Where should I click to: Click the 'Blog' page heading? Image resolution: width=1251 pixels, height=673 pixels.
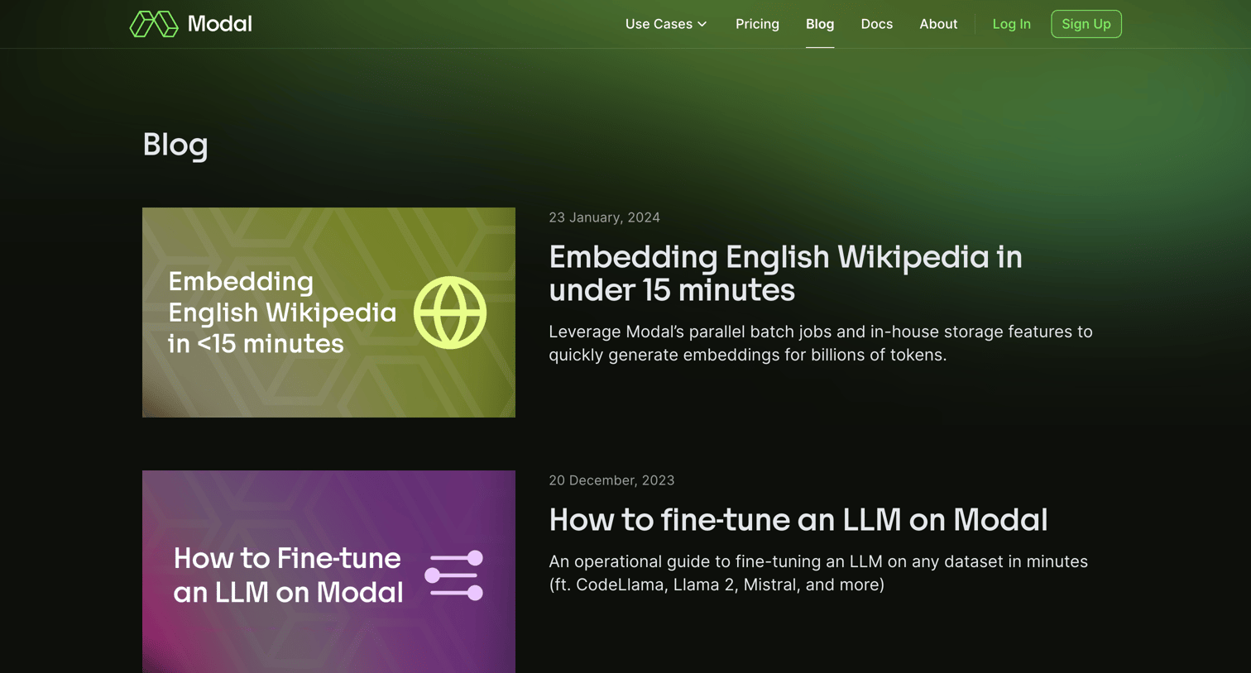175,146
